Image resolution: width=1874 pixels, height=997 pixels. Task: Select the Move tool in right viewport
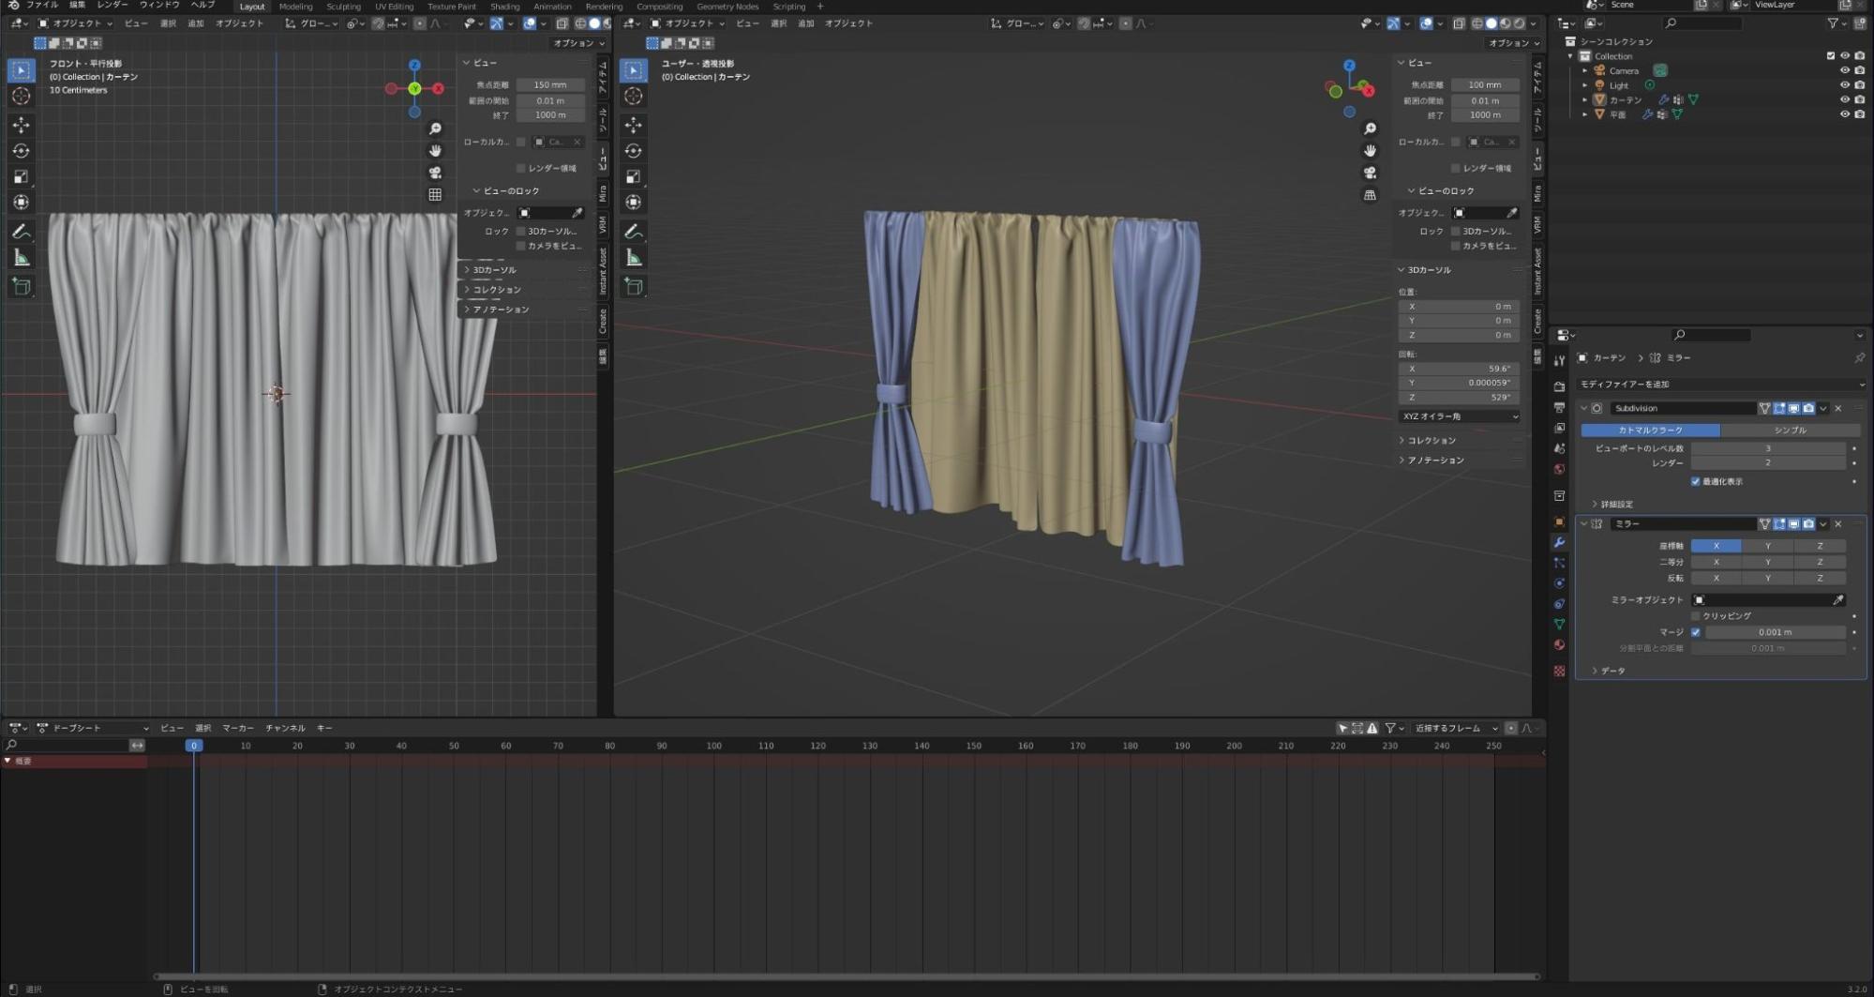click(x=634, y=125)
